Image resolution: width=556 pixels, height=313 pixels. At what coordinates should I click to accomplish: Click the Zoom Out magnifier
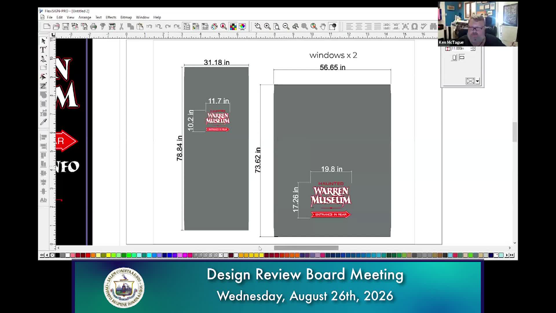(x=286, y=27)
